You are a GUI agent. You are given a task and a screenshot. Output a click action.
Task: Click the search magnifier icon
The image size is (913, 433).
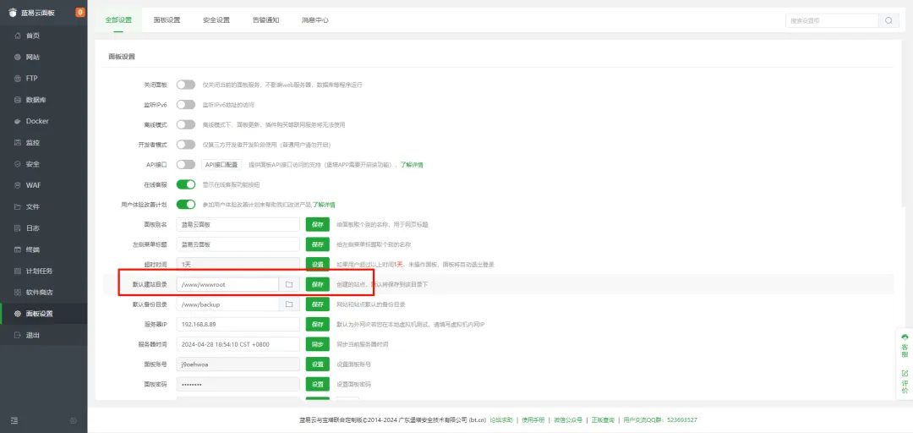[x=888, y=20]
